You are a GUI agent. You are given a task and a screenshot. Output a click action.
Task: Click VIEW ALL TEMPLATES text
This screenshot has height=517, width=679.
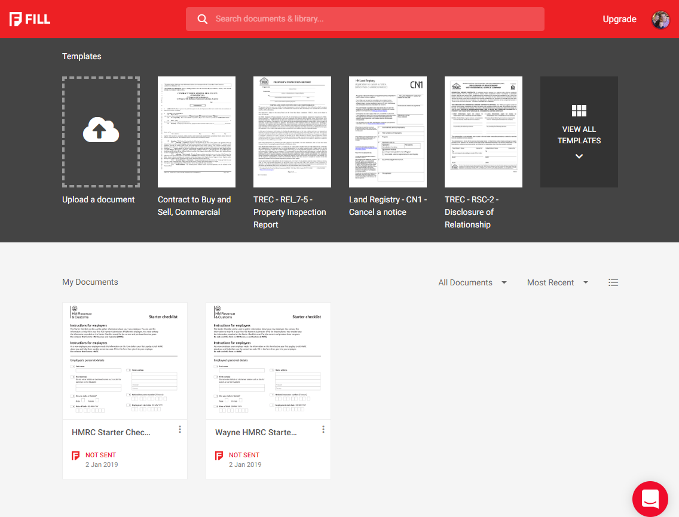pyautogui.click(x=579, y=135)
